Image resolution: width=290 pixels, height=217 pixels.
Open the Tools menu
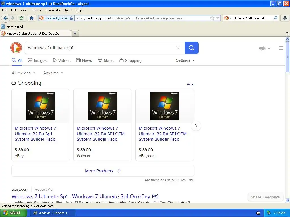[x=68, y=10]
